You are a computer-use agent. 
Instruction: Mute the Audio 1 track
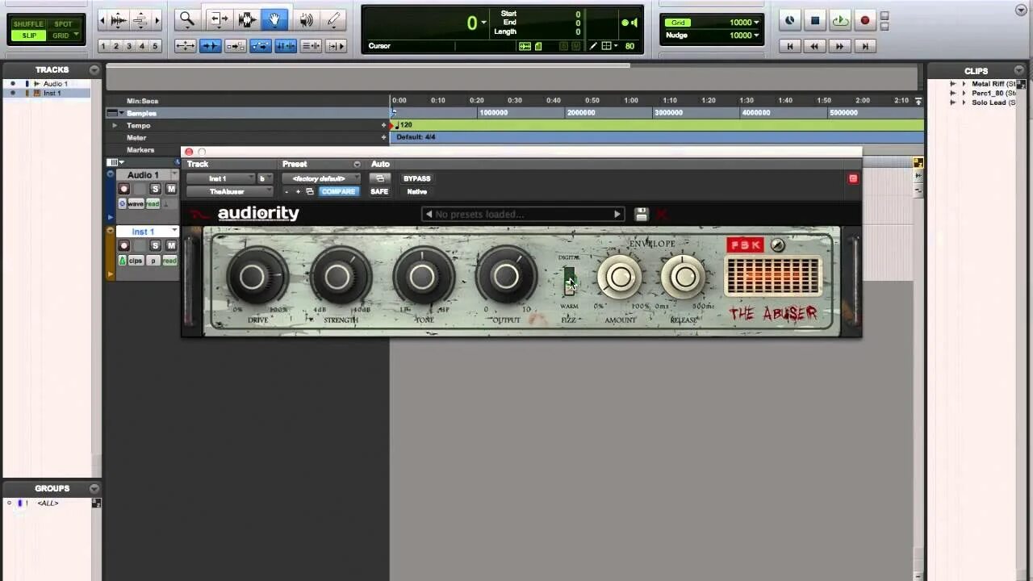pyautogui.click(x=170, y=189)
